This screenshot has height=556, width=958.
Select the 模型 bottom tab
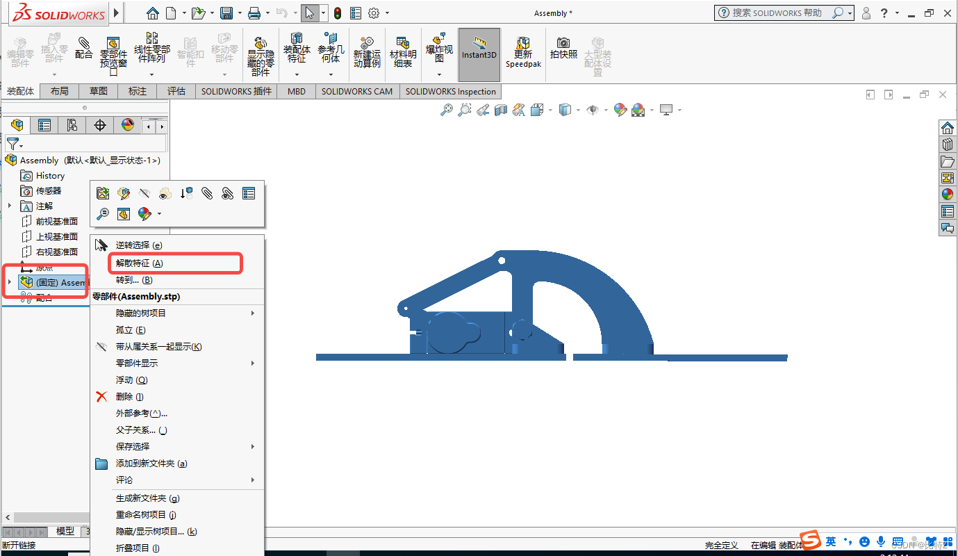(65, 531)
